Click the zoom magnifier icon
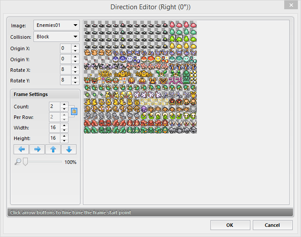This screenshot has width=301, height=237. pos(18,162)
